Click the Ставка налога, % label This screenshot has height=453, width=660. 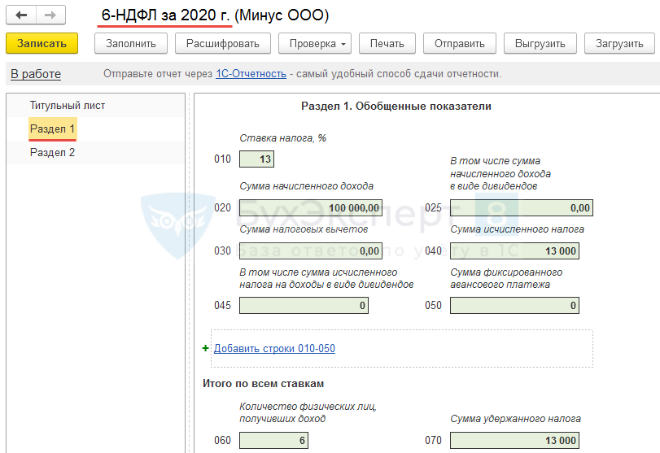283,138
